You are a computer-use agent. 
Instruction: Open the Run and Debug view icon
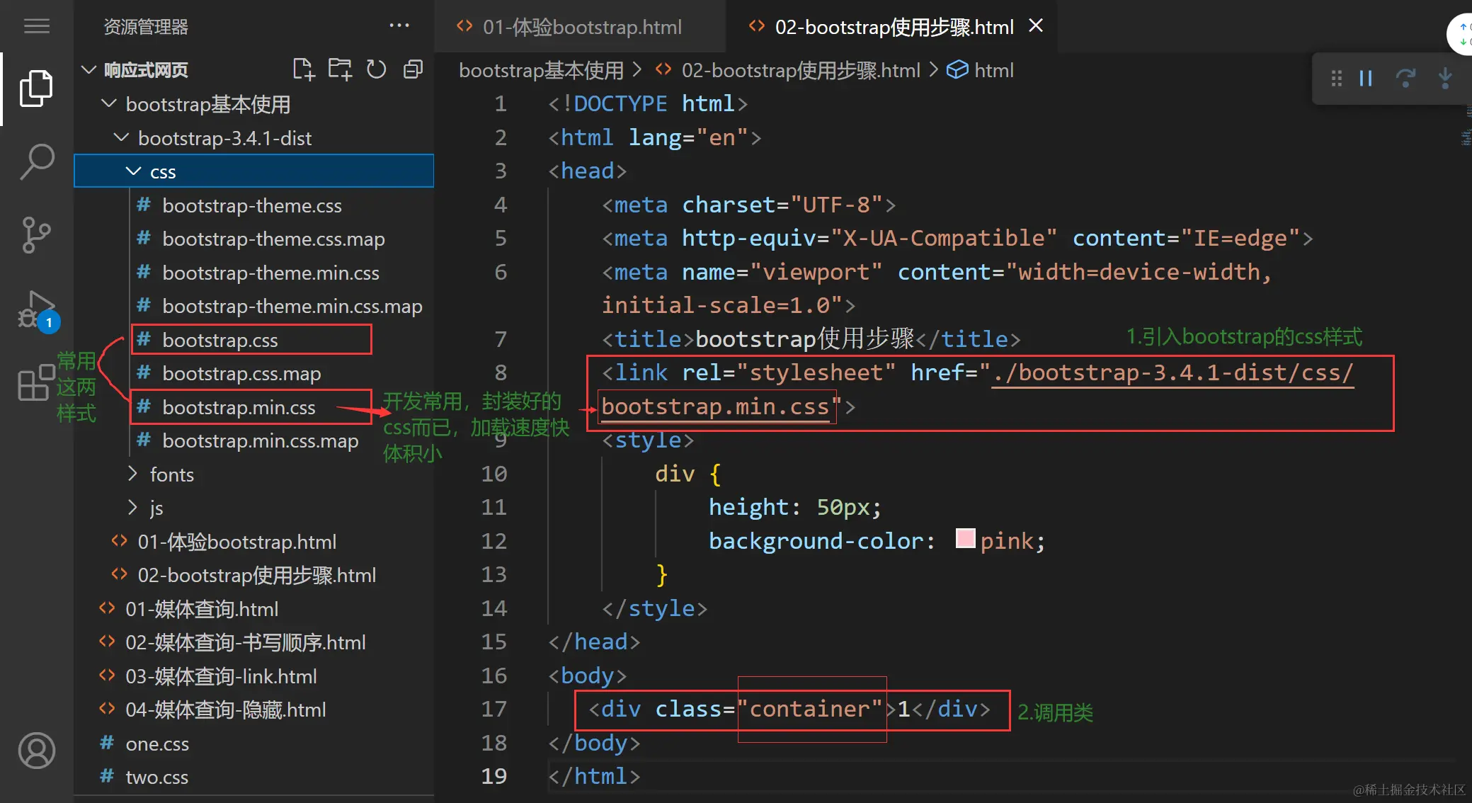click(37, 311)
